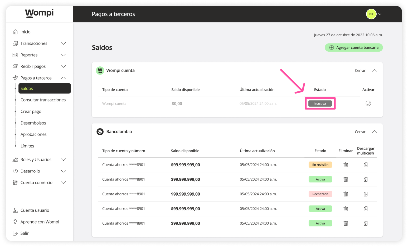Viewport: 408px width, 247px height.
Task: Click Salir to log out
Action: (x=24, y=233)
